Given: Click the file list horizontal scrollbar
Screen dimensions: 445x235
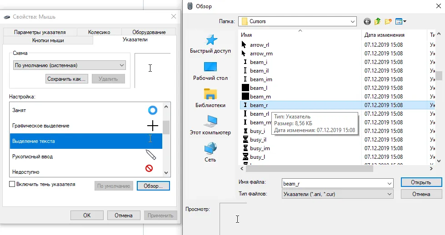Looking at the screenshot, I should 310,169.
